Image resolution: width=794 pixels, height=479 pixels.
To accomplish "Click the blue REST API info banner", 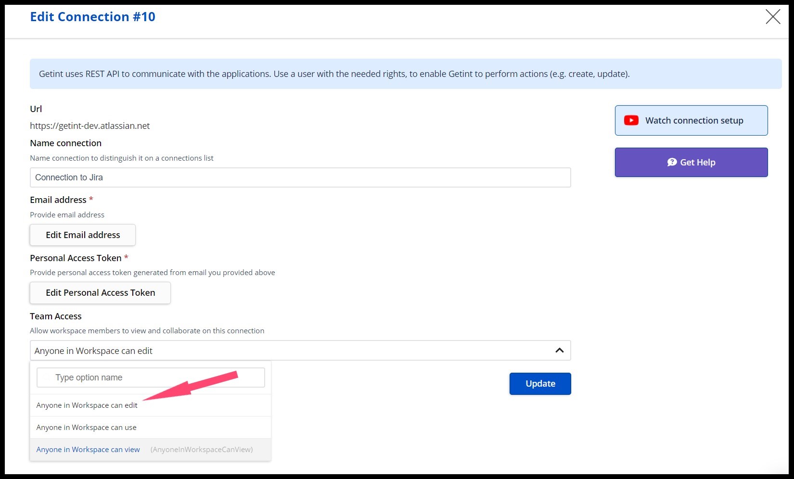I will click(x=405, y=74).
